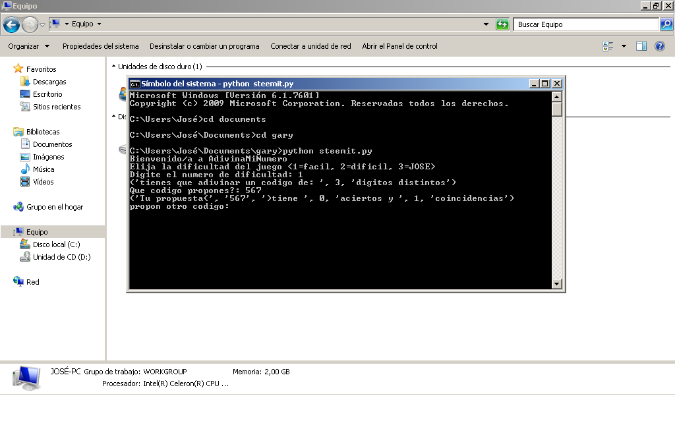Image resolution: width=675 pixels, height=427 pixels.
Task: Toggle the preview pane icon
Action: 641,46
